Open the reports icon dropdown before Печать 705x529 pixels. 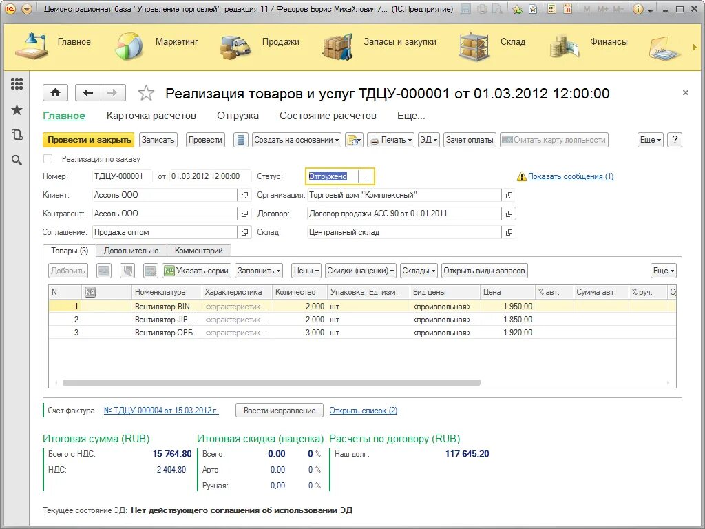355,140
